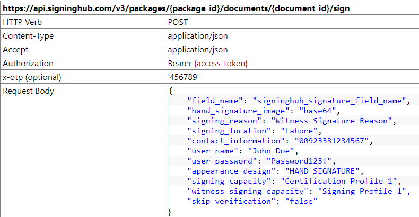
Task: Click the API endpoint URL in the header
Action: click(176, 9)
